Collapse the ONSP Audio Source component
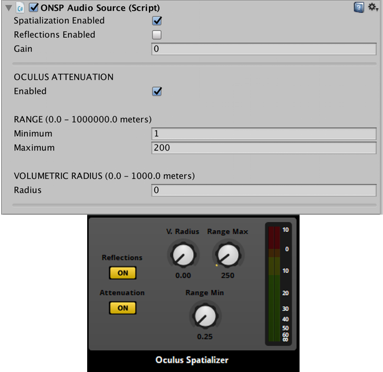 pyautogui.click(x=7, y=8)
